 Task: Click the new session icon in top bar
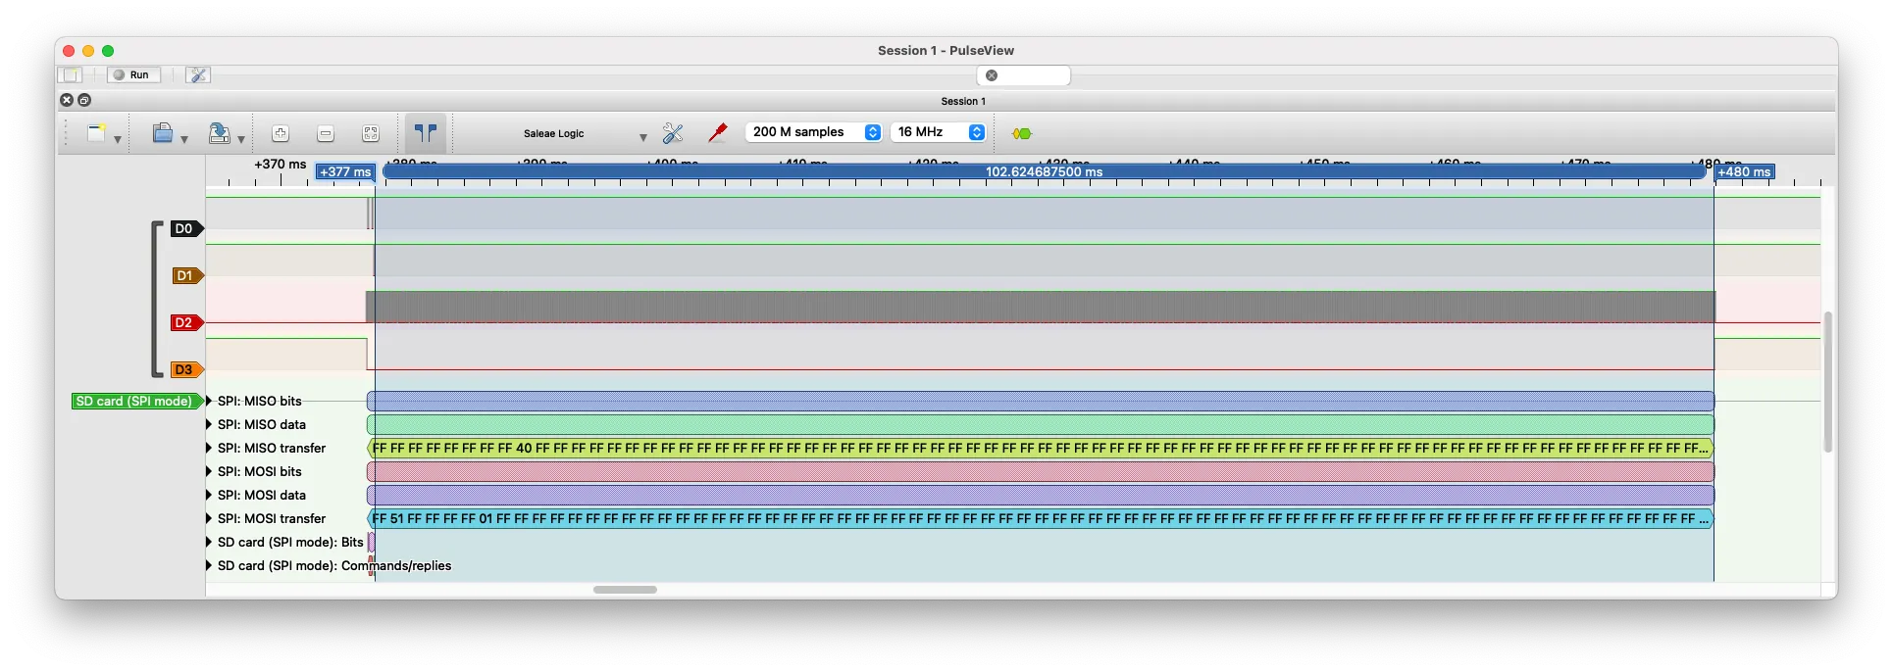pos(71,74)
